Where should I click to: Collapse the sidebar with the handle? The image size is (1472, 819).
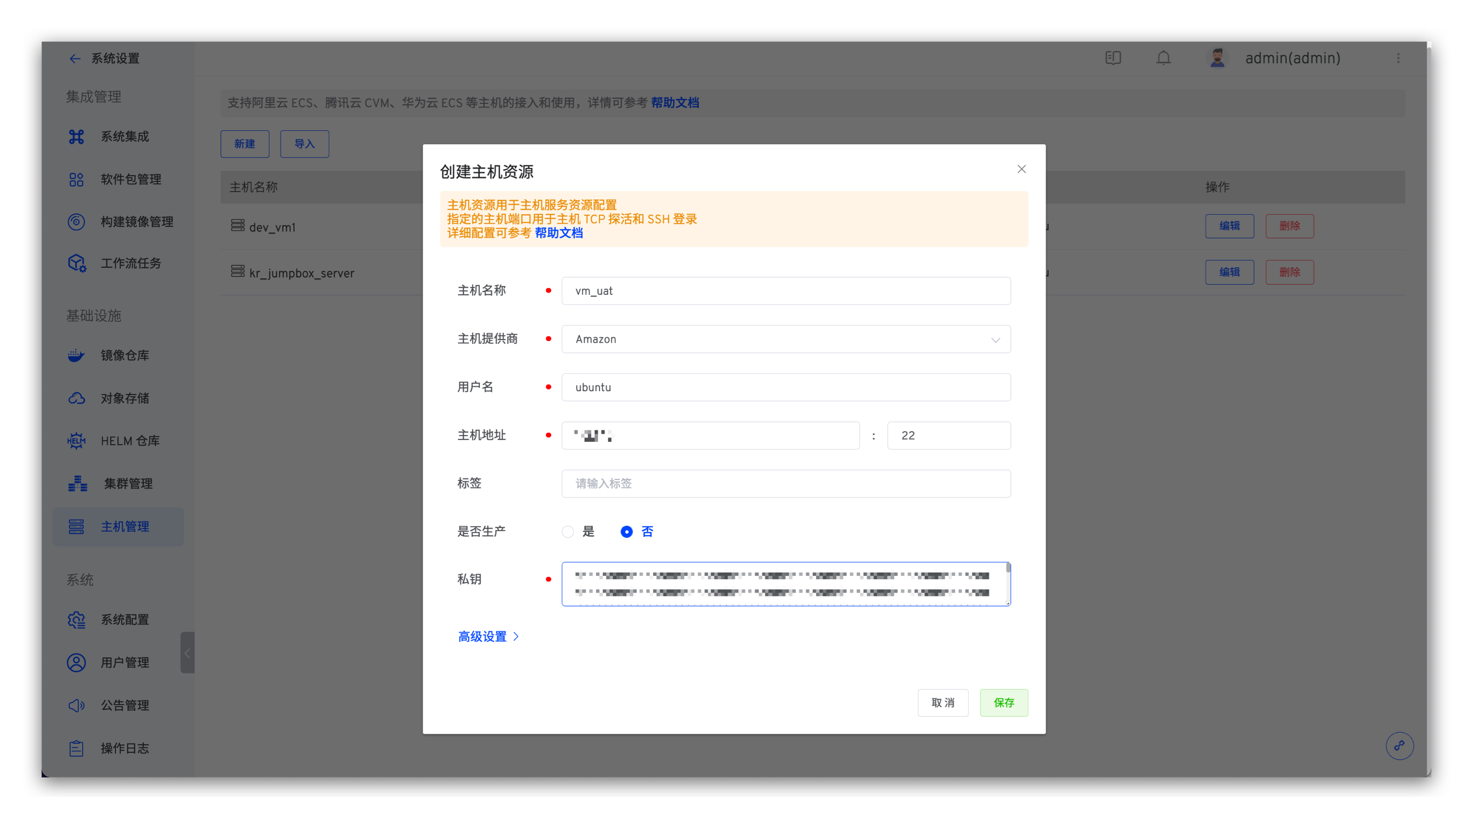[188, 653]
